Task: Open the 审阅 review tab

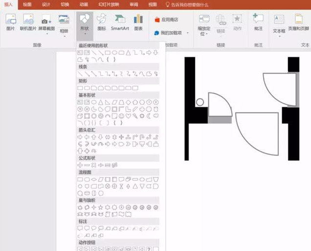Action: [134, 4]
